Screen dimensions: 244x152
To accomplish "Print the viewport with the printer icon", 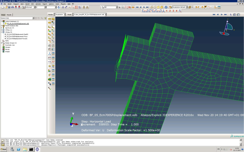I will (x=13, y=7).
